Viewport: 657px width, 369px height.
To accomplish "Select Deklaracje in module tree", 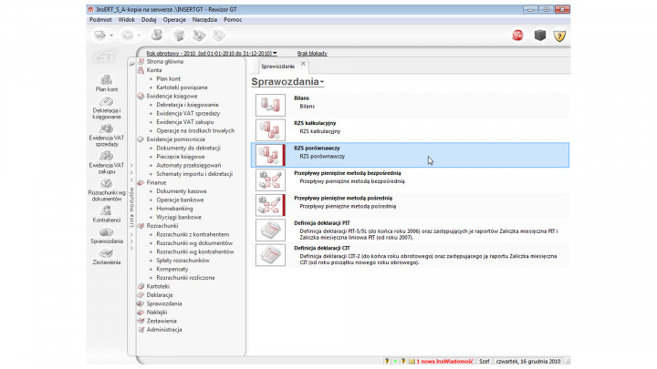I will [160, 295].
